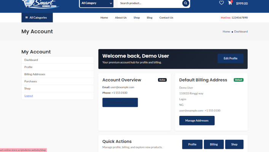Click the NG country line
The height and width of the screenshot is (152, 269).
[x=181, y=105]
